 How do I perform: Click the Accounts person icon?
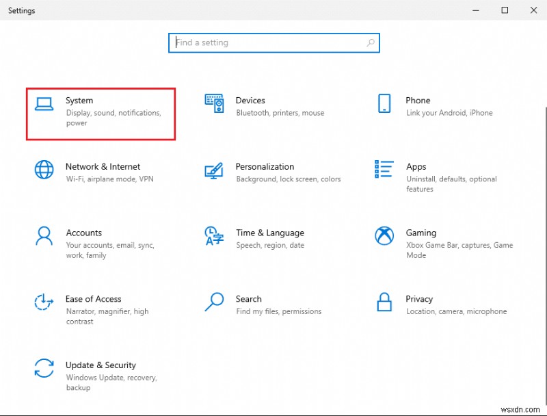pos(44,236)
